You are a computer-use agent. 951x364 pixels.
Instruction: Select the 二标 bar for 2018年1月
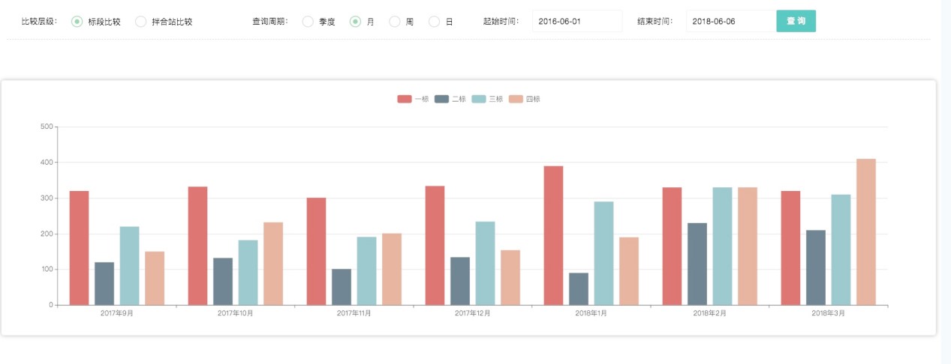[579, 288]
